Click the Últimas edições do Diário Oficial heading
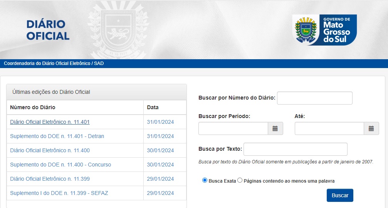Image resolution: width=388 pixels, height=208 pixels. (x=51, y=92)
